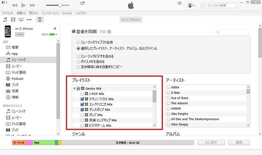
Task: Open the sidebar toggle dropdown at top-left
Action: coord(5,2)
